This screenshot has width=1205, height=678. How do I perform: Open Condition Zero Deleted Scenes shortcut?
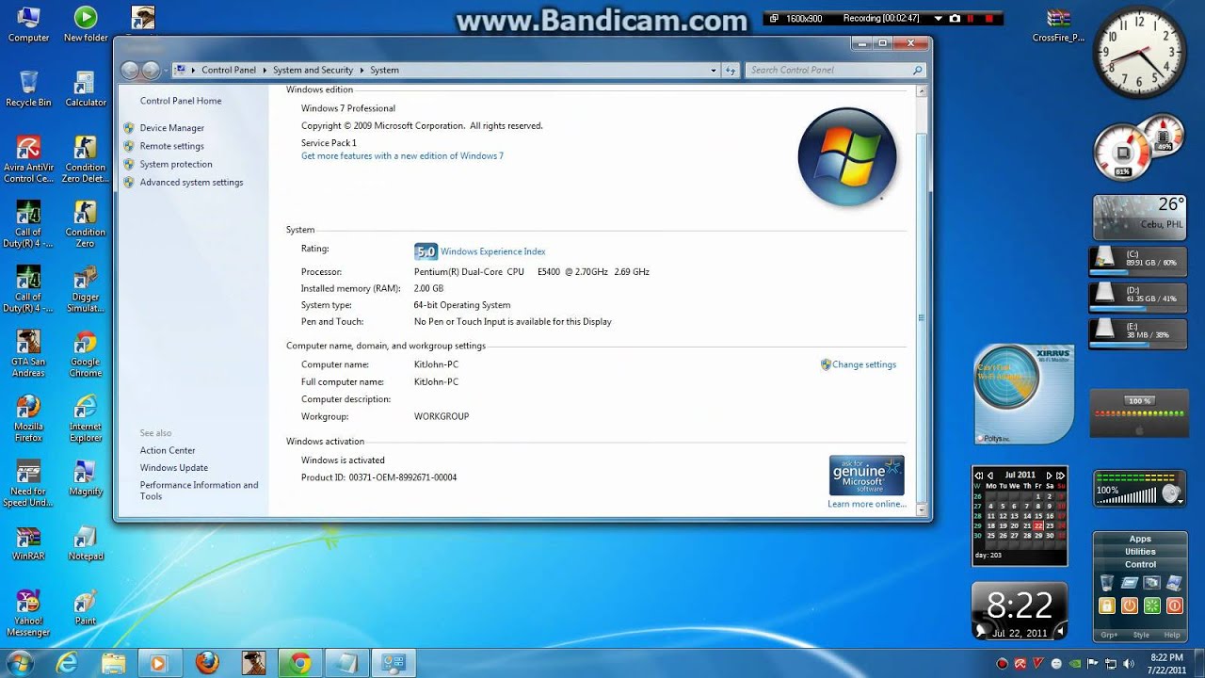tap(86, 158)
